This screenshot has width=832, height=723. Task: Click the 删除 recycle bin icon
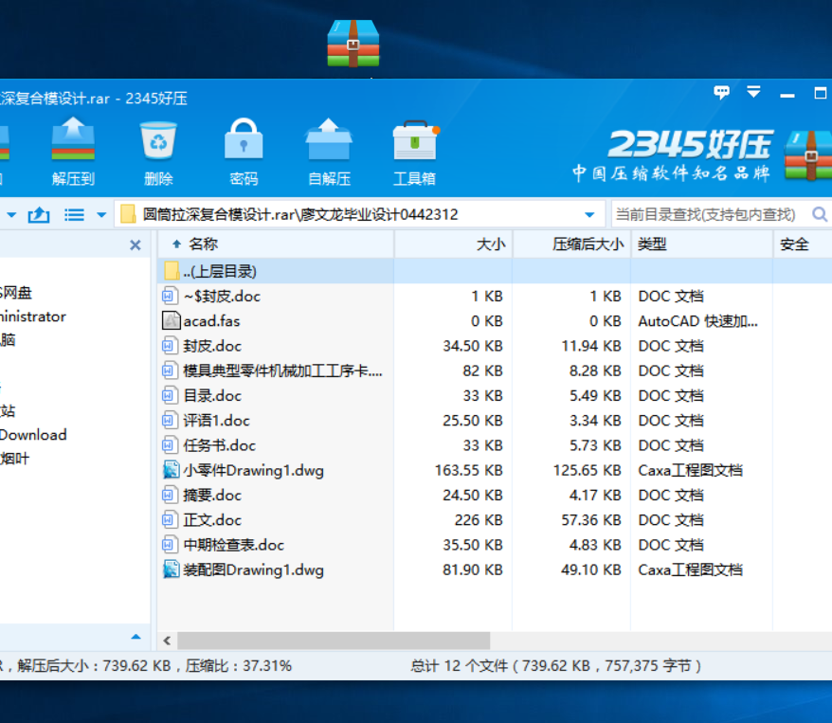158,140
